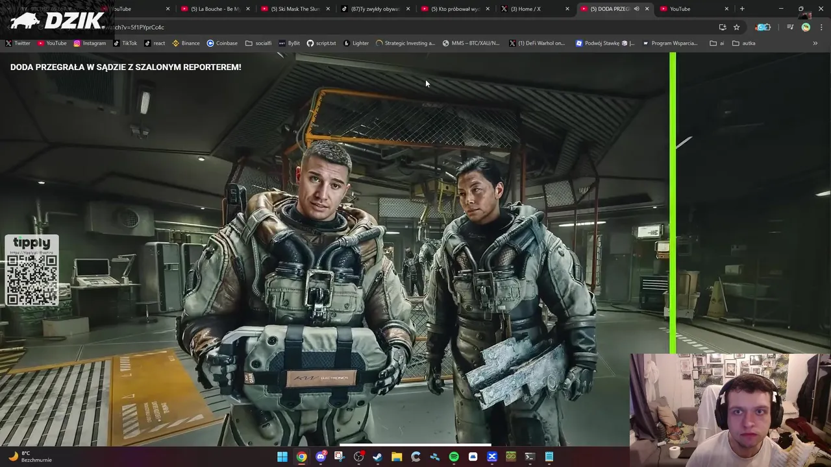Click the video progress bar
Viewport: 831px width, 467px height.
click(415, 446)
